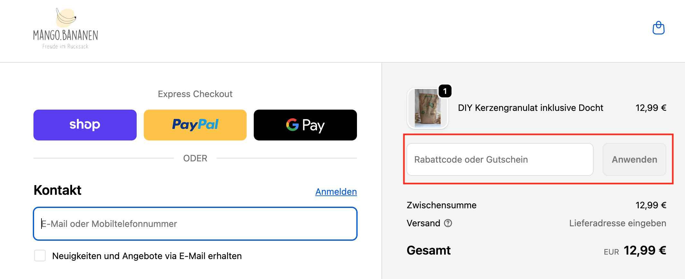Click the Mango.Bananen store logo
Viewport: 685px width, 279px height.
coord(66,29)
